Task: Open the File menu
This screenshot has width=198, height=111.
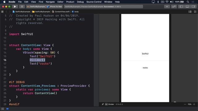Action: [20, 2]
